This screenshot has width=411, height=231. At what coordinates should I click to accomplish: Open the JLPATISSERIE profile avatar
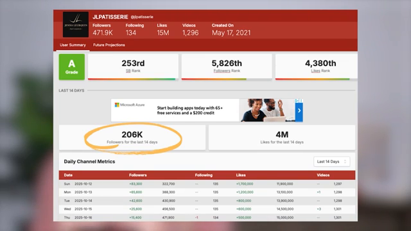click(x=76, y=24)
